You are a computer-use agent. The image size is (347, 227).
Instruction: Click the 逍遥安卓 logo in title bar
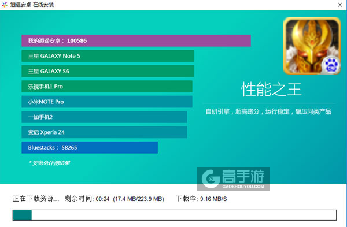click(5, 5)
